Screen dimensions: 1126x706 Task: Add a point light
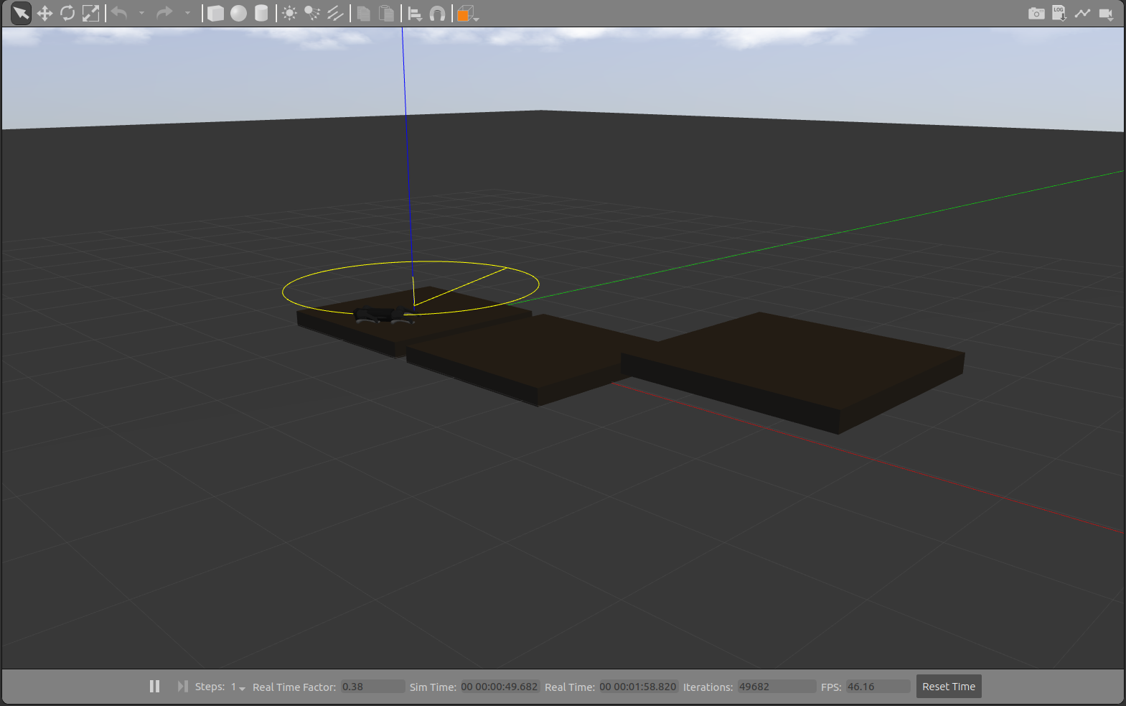pyautogui.click(x=289, y=14)
